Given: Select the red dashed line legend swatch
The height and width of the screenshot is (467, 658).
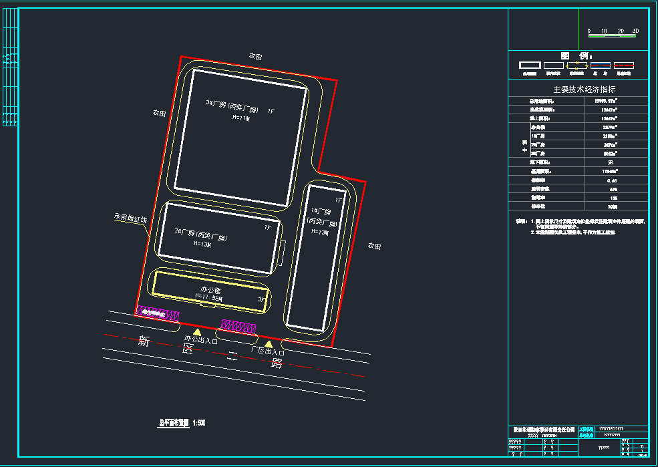Looking at the screenshot, I should (x=623, y=65).
